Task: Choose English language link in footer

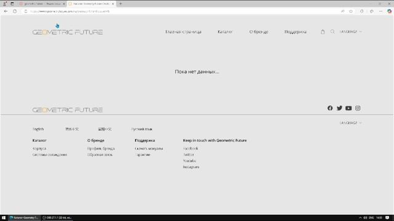Action: tap(38, 129)
